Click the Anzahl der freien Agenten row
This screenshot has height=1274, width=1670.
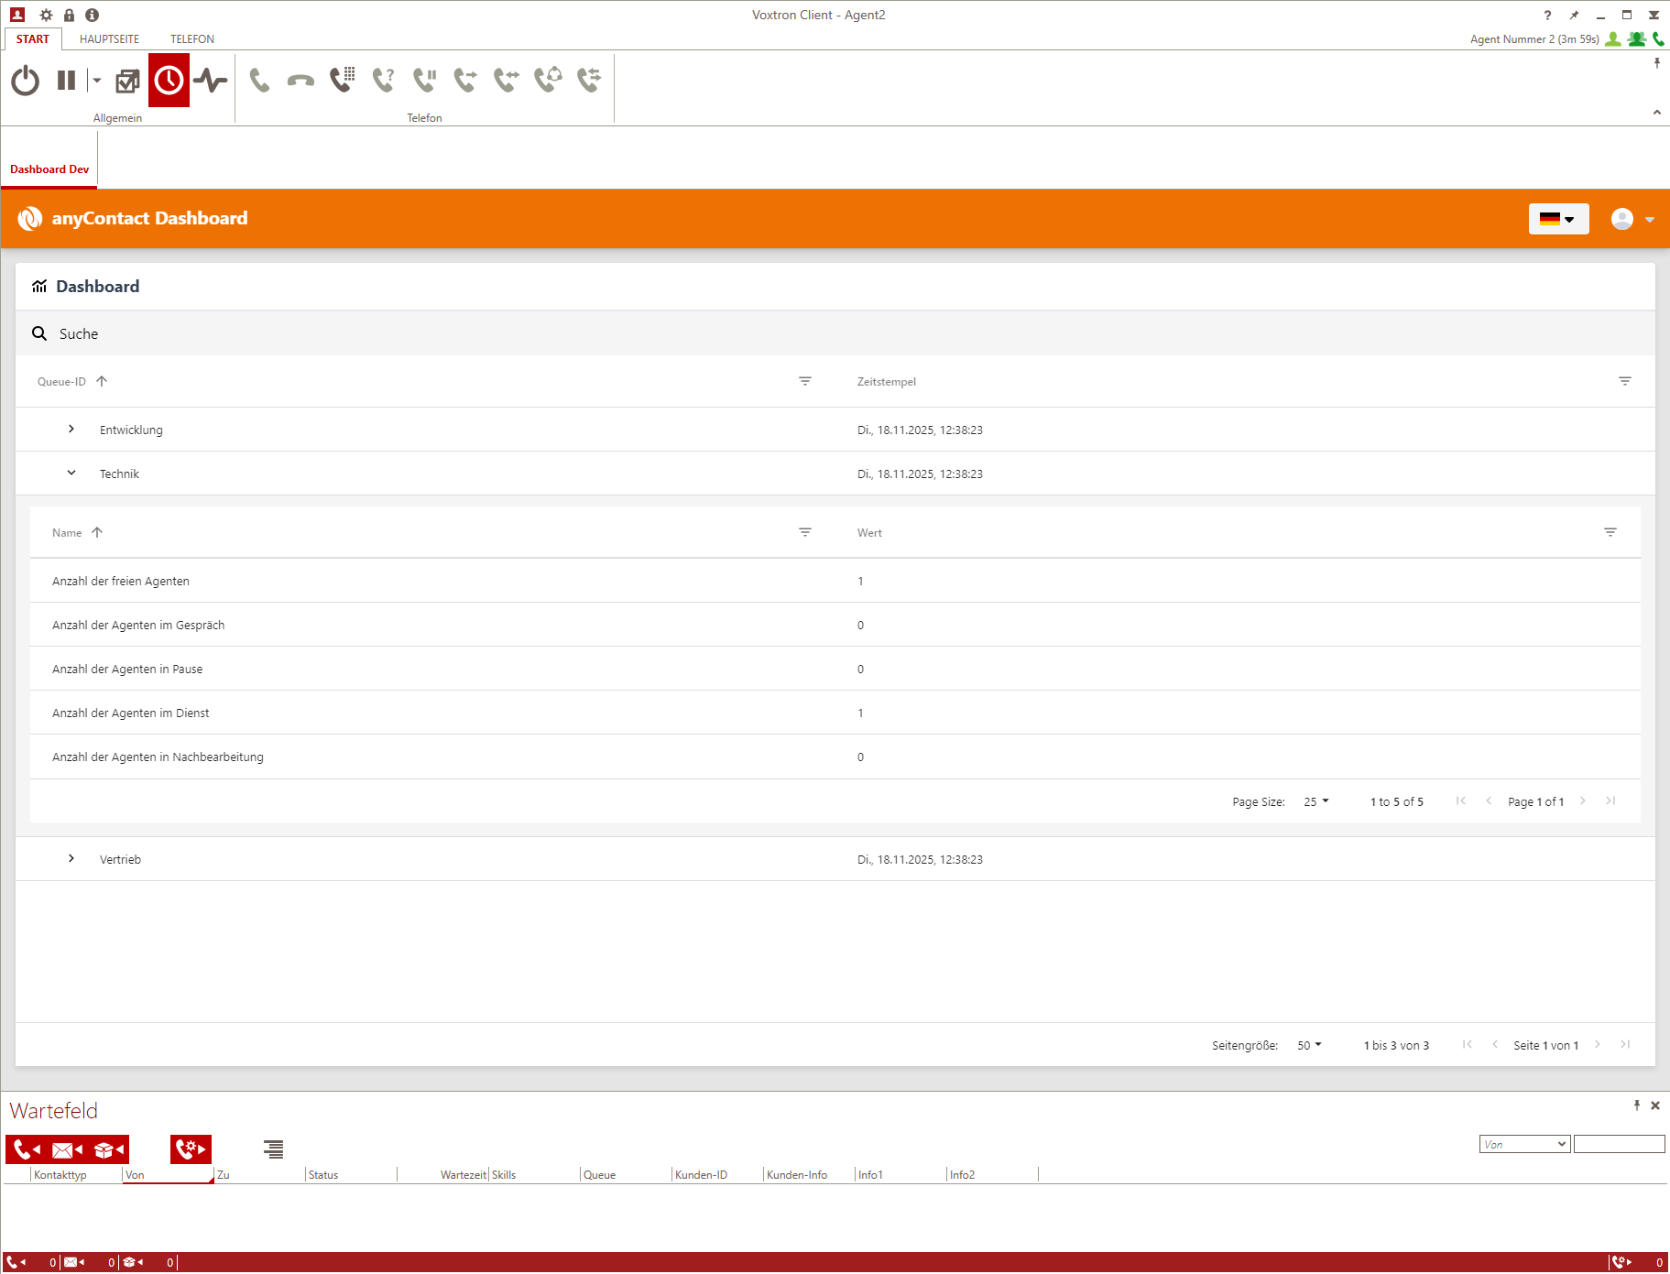(835, 581)
